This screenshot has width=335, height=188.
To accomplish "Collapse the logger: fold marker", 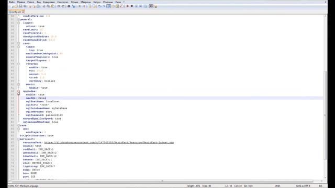I will point(18,23).
